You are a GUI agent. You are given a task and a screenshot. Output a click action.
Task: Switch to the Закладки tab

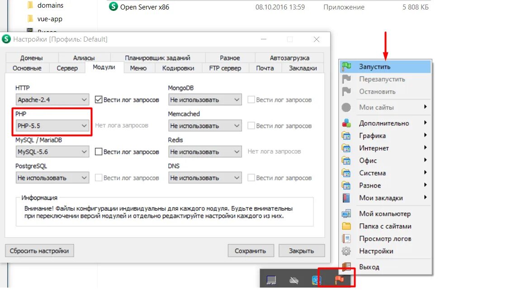[303, 68]
